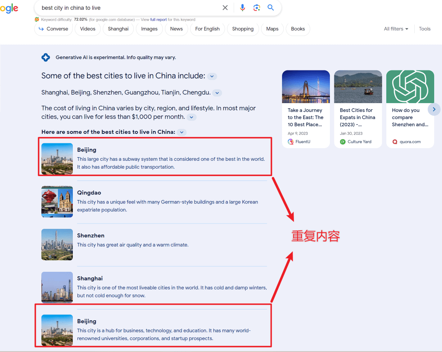The width and height of the screenshot is (442, 352).
Task: Open the full report link
Action: click(x=158, y=20)
